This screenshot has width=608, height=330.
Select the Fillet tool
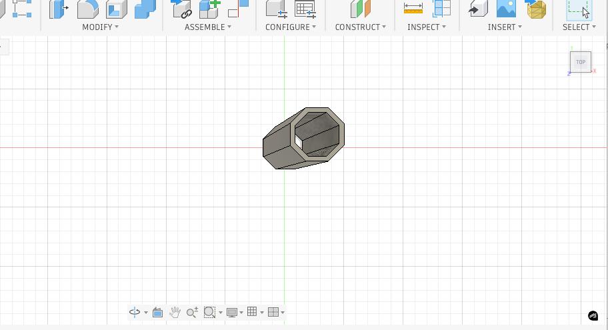pyautogui.click(x=88, y=9)
